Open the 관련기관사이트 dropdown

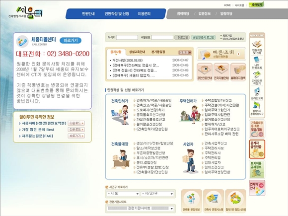click(140, 209)
